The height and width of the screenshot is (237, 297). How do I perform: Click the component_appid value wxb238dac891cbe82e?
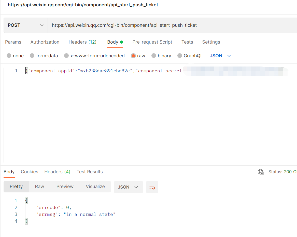point(105,71)
